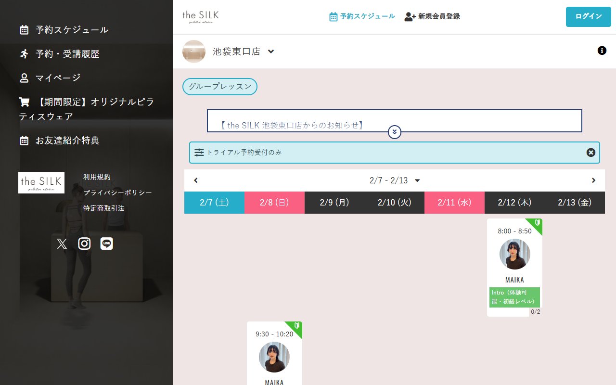616x385 pixels.
Task: Go to next week with right arrow
Action: (593, 180)
